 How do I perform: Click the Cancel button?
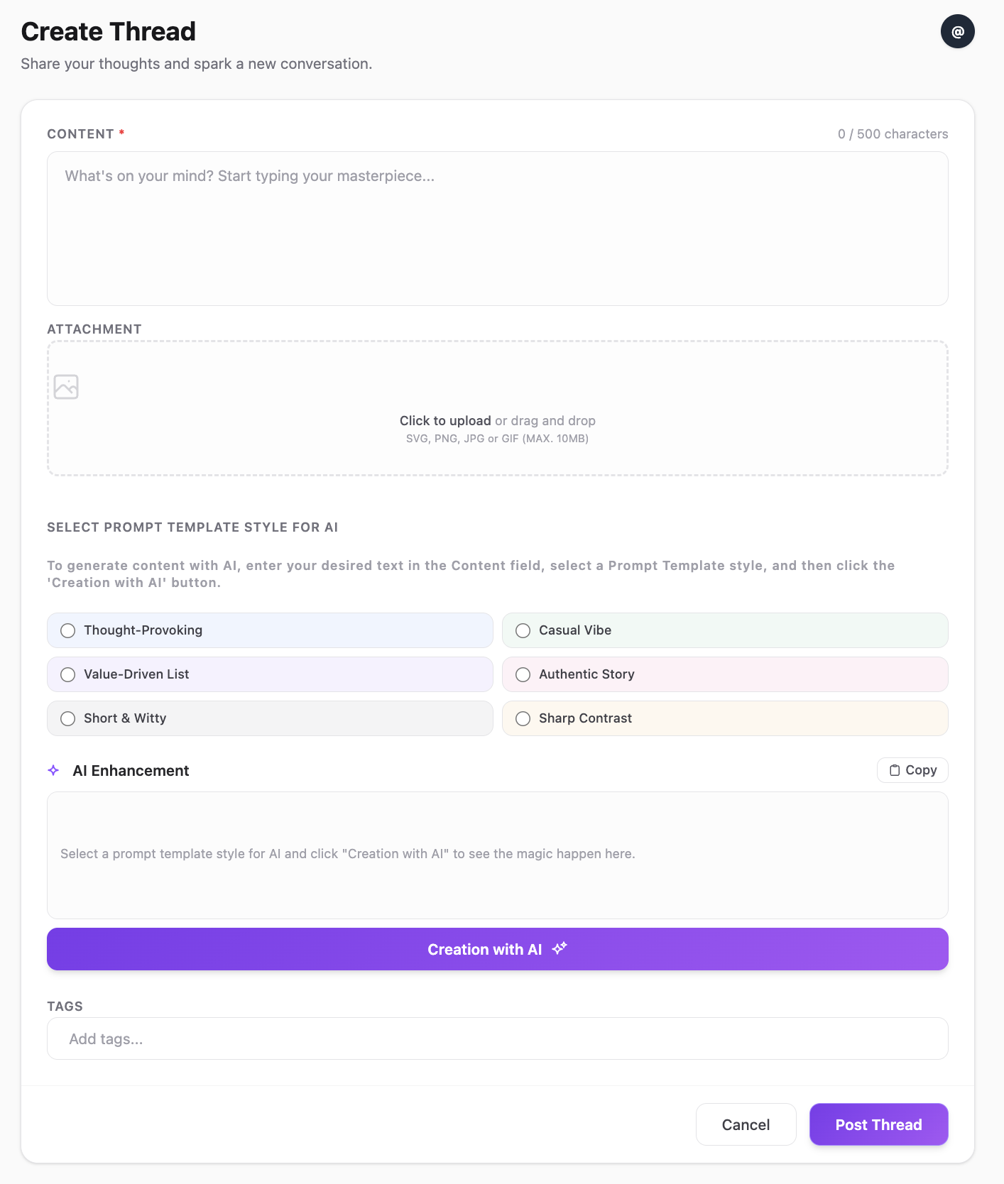(x=746, y=1124)
